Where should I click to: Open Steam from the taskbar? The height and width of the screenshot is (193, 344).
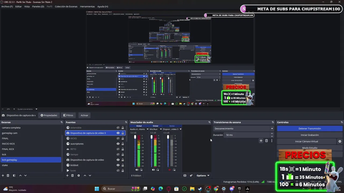tap(200, 189)
